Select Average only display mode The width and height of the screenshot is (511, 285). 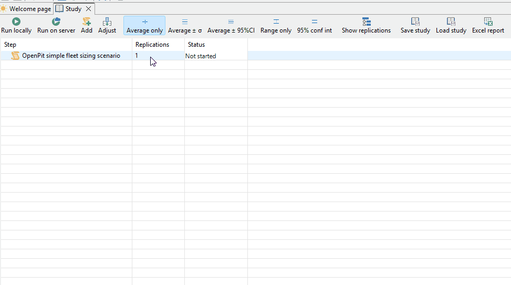click(x=144, y=25)
